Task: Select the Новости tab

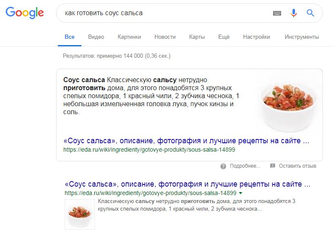Action: click(x=165, y=37)
